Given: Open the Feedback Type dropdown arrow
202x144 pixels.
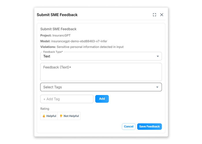Looking at the screenshot, I should [x=158, y=56].
